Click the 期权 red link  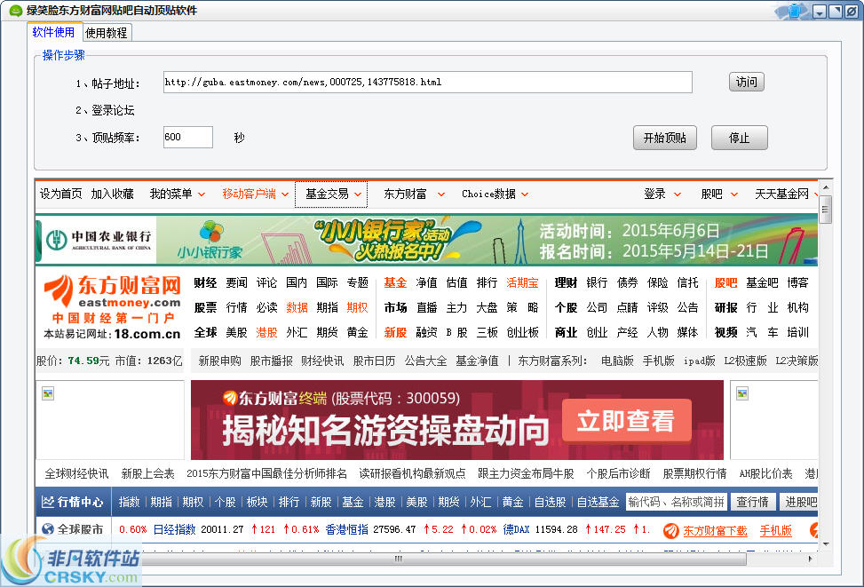click(x=357, y=307)
